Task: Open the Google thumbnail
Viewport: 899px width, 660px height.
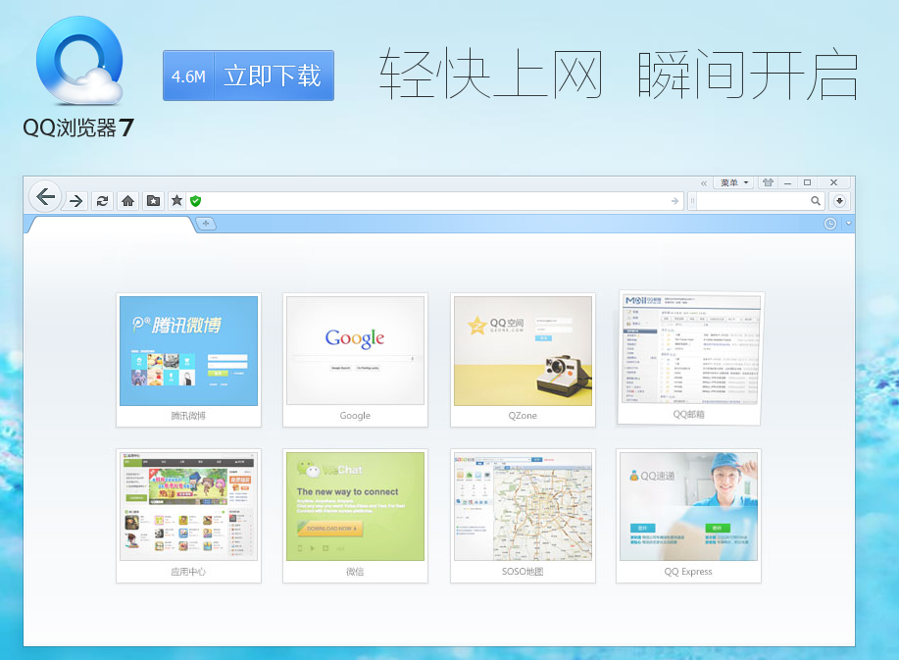Action: 355,360
